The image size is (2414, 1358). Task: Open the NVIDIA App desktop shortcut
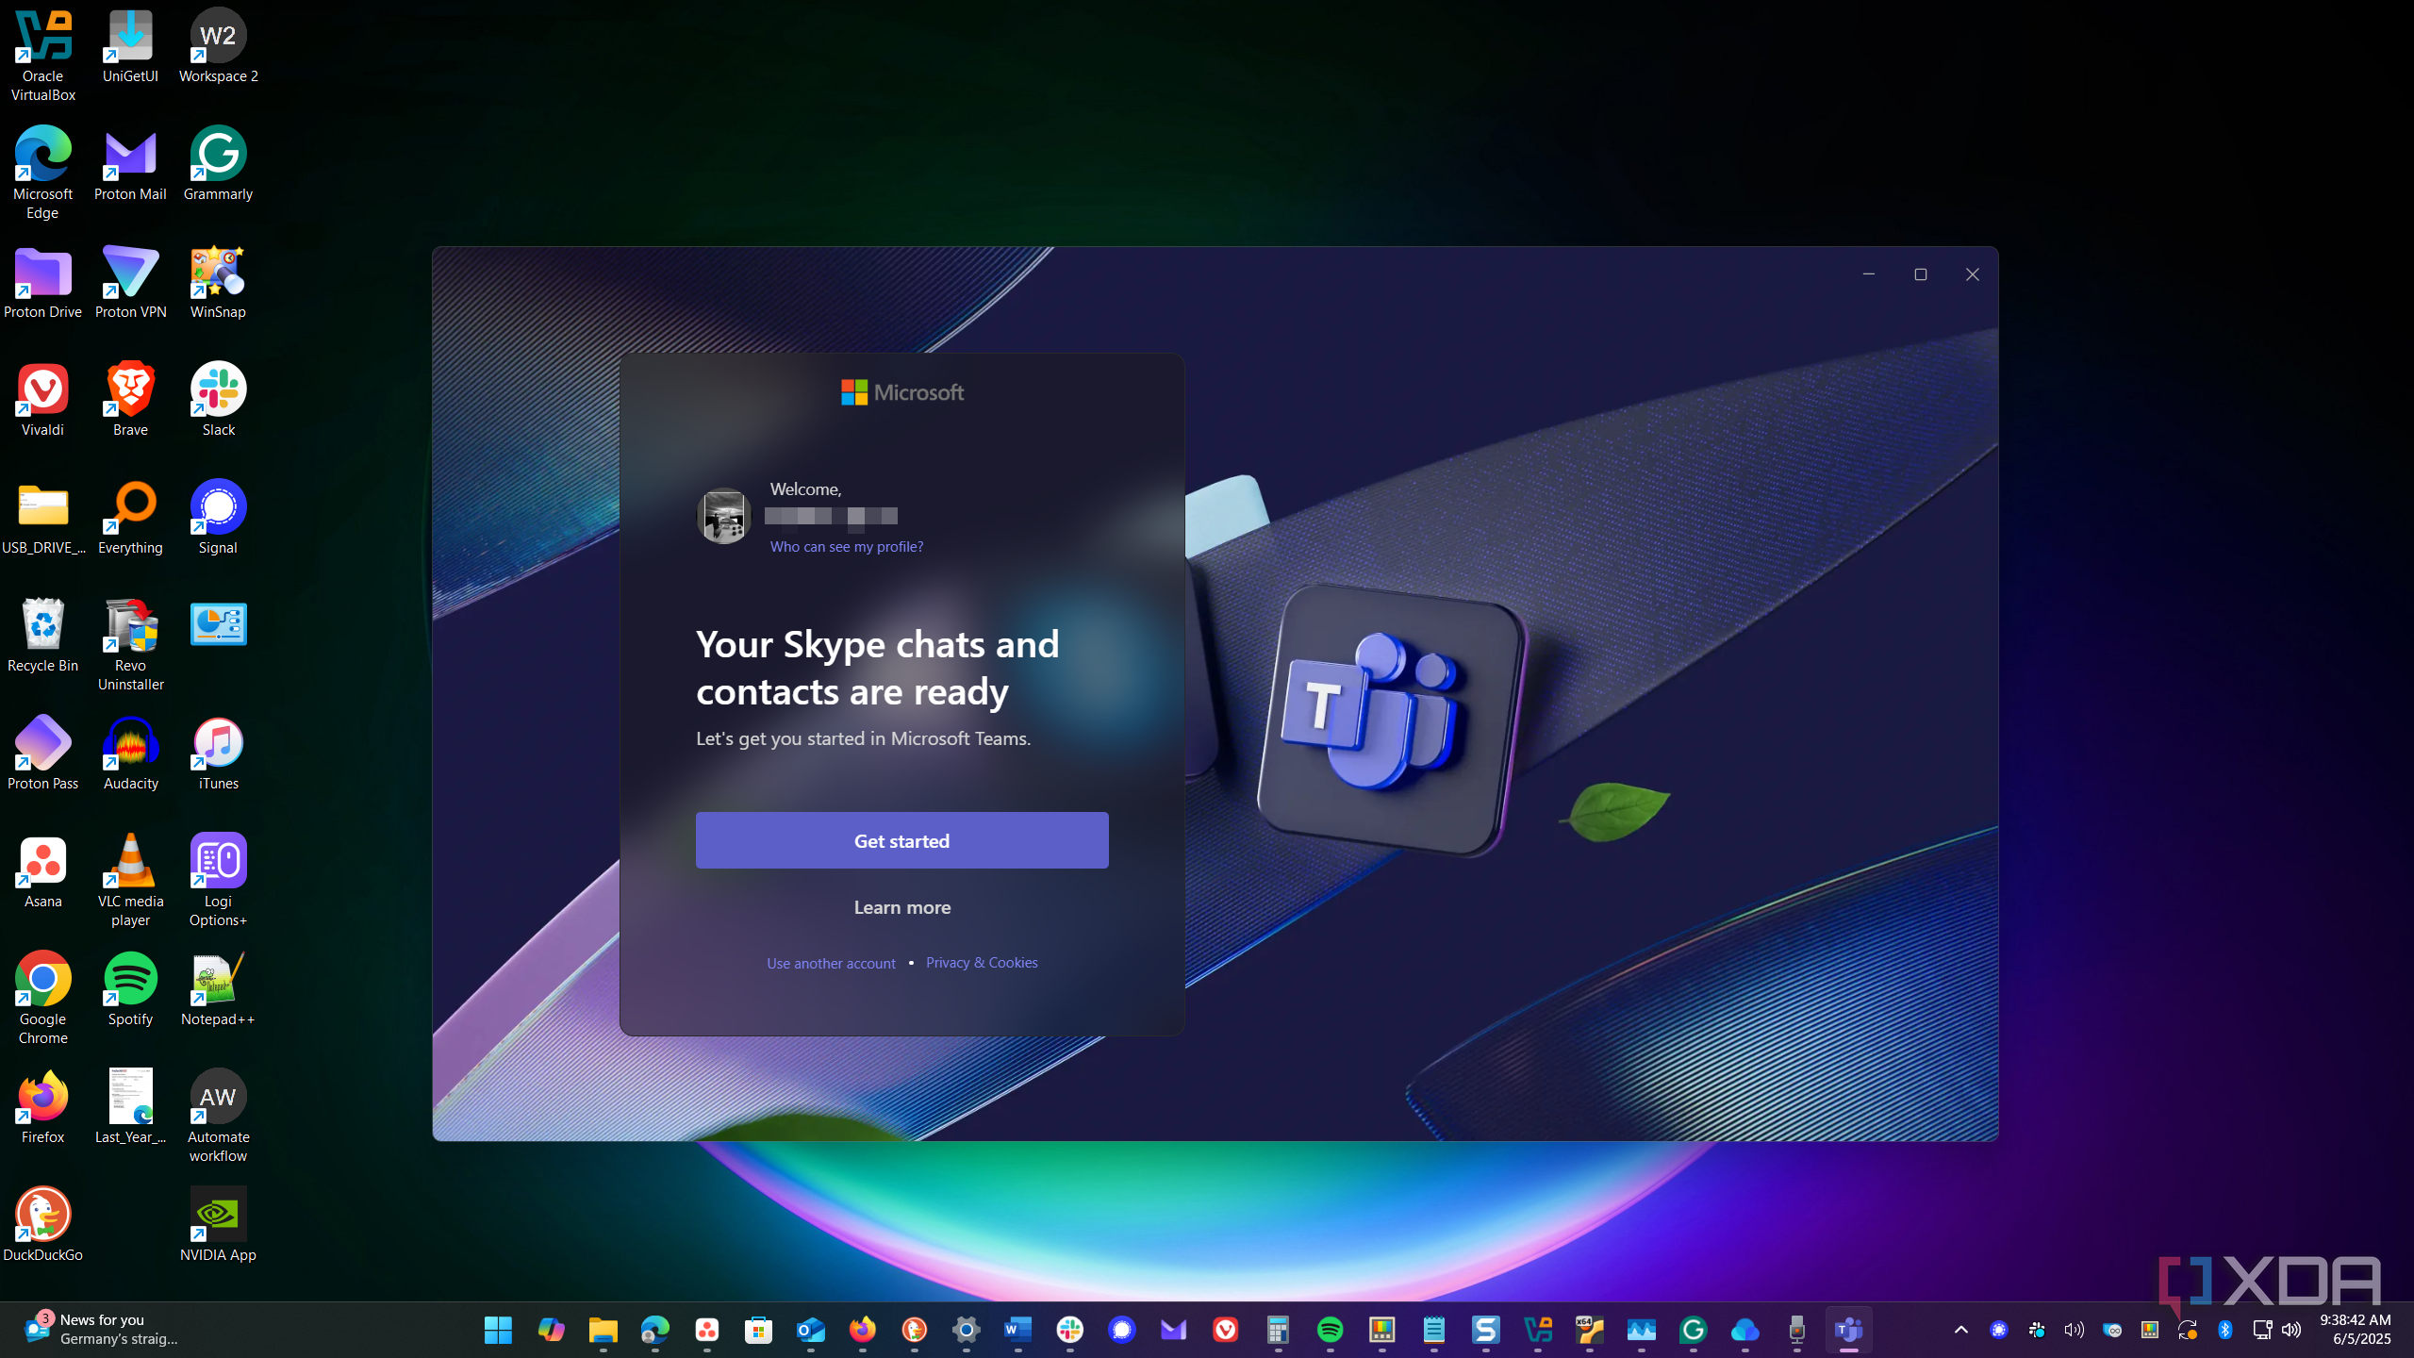click(218, 1215)
